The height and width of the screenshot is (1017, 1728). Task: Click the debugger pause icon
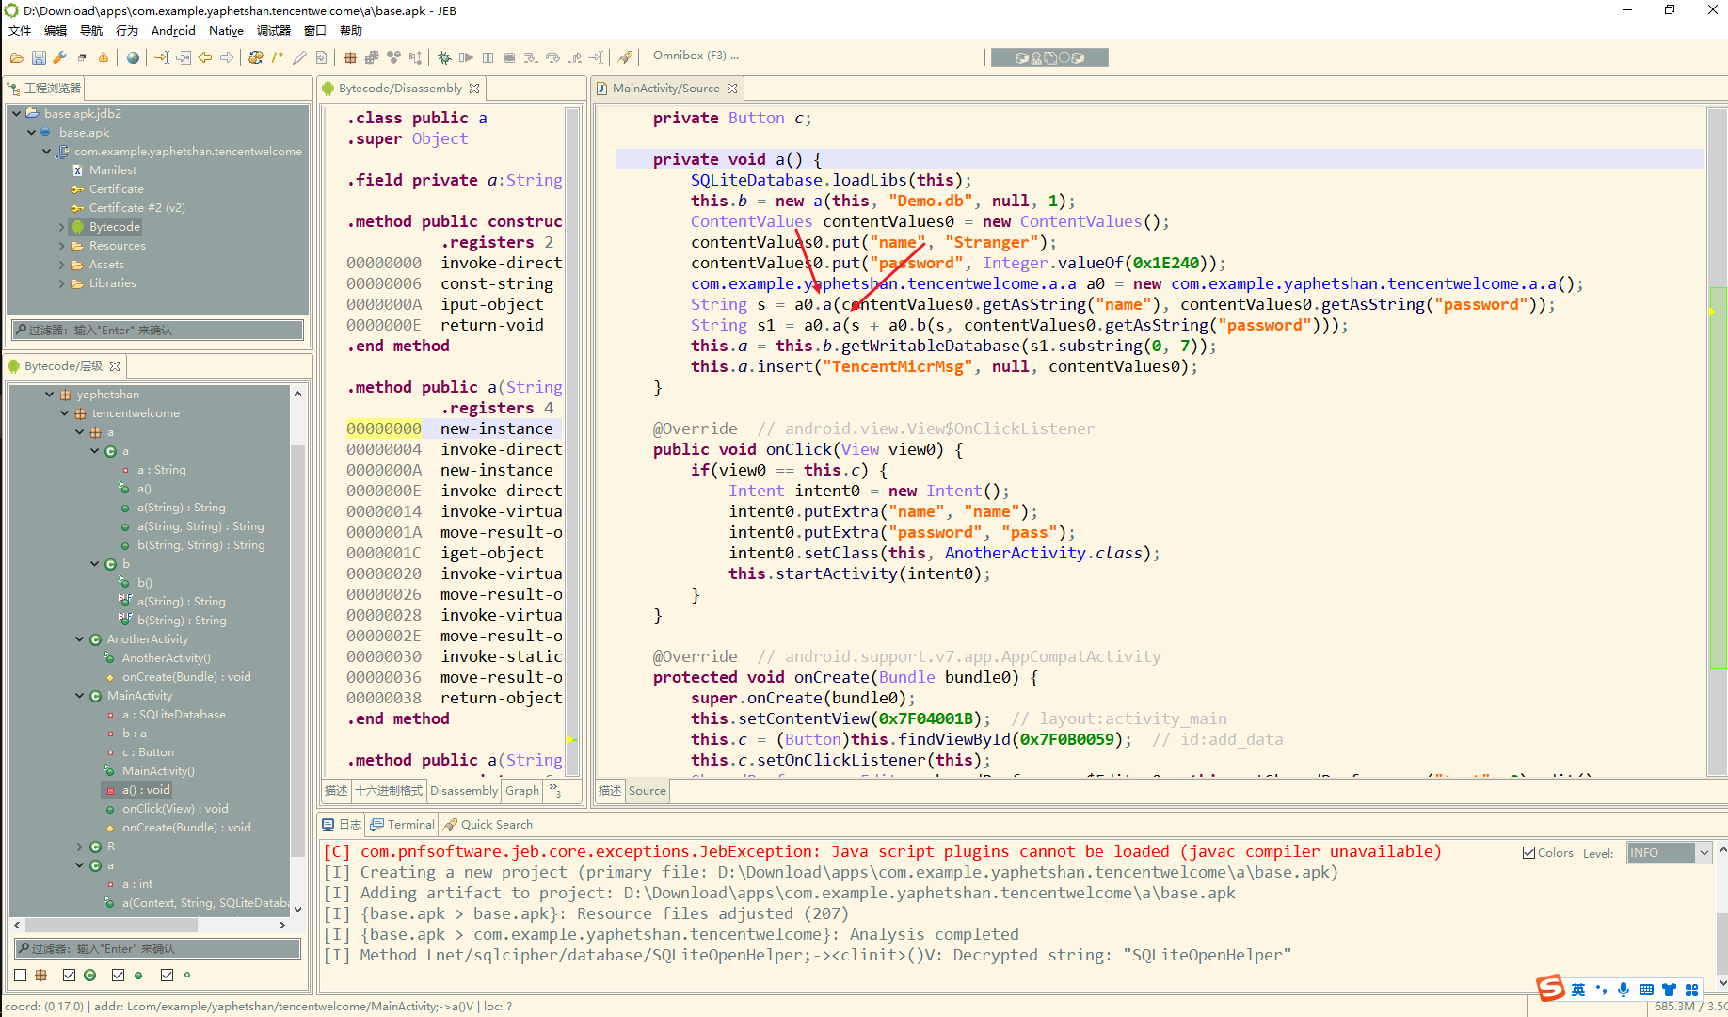488,58
